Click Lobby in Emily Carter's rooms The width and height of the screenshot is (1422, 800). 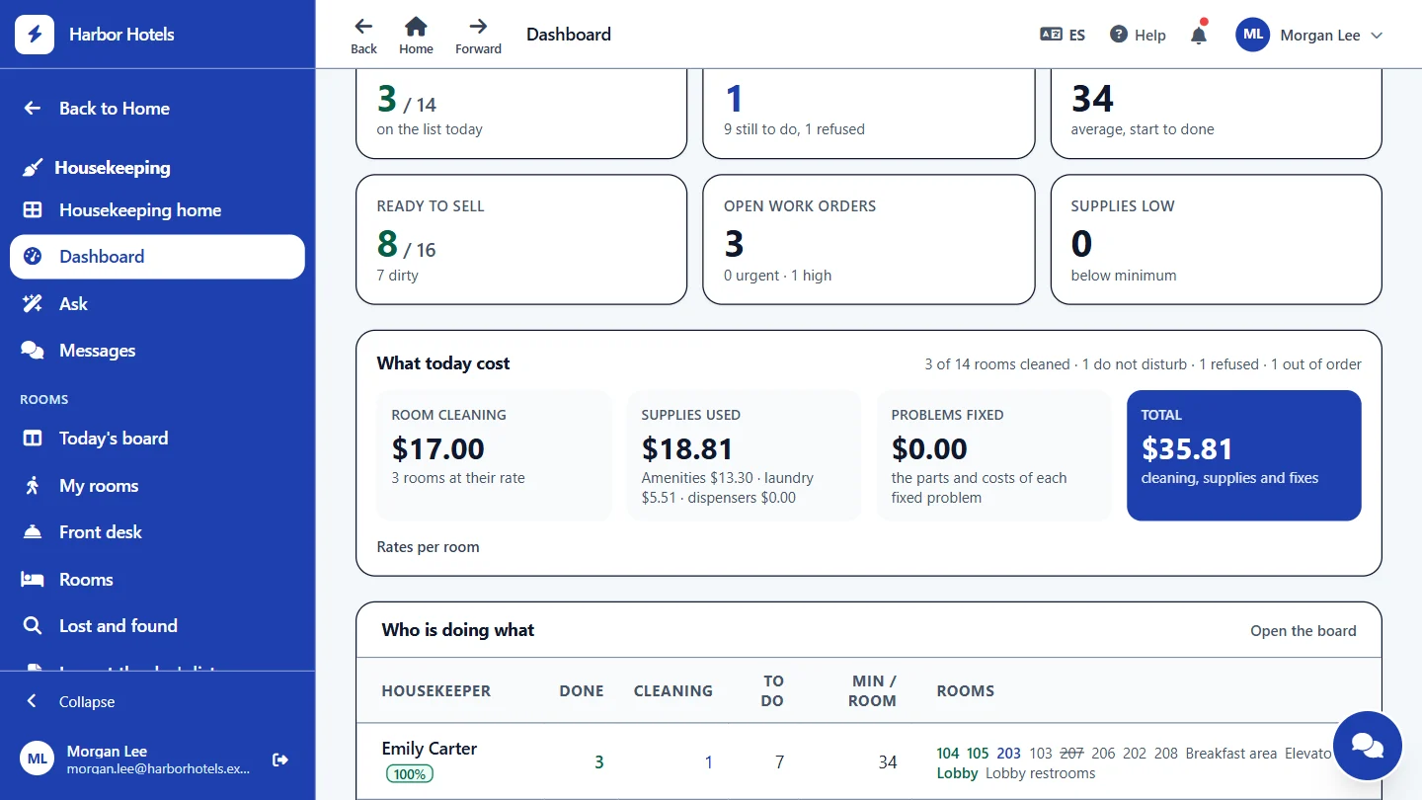pyautogui.click(x=957, y=773)
